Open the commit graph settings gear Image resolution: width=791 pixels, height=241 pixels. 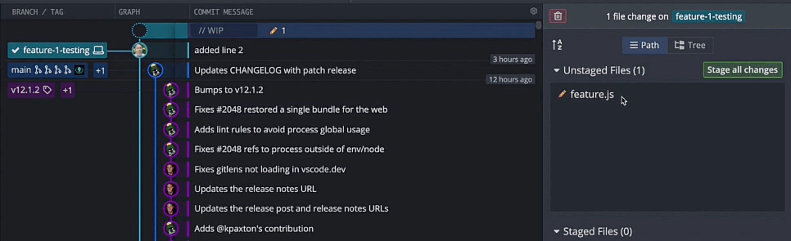533,11
